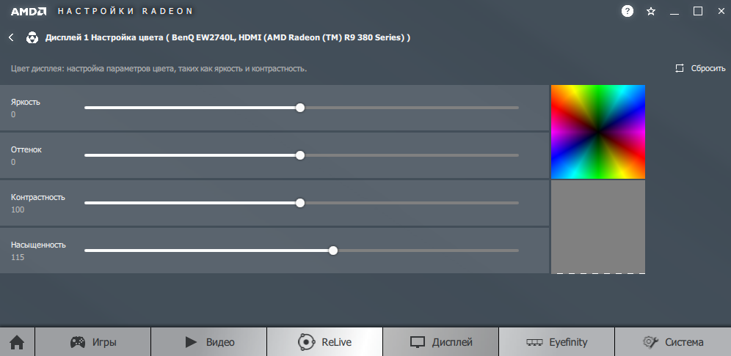Click the gray preview square
The height and width of the screenshot is (356, 731).
click(x=598, y=226)
